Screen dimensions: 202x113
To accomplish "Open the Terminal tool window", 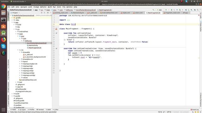I will (40, 110).
